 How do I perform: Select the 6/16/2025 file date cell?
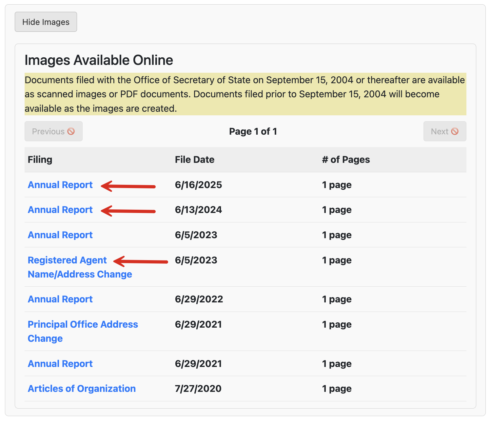point(198,185)
